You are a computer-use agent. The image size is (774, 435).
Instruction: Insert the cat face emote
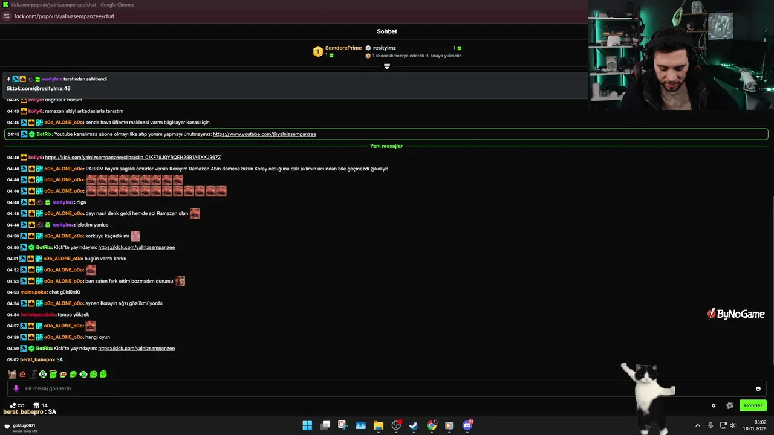point(12,374)
